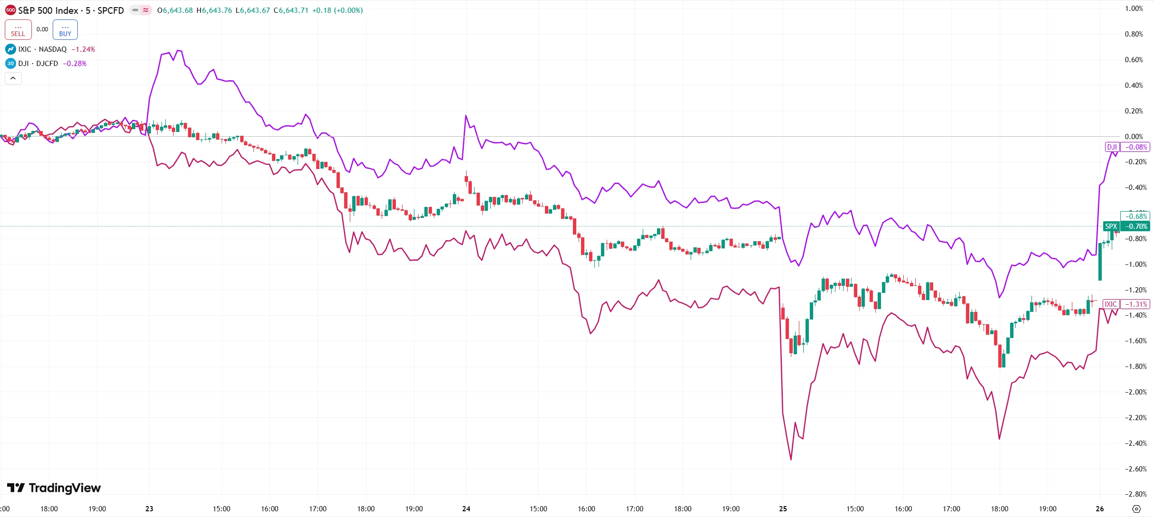
Task: Click date 24 on the time axis
Action: click(x=466, y=509)
